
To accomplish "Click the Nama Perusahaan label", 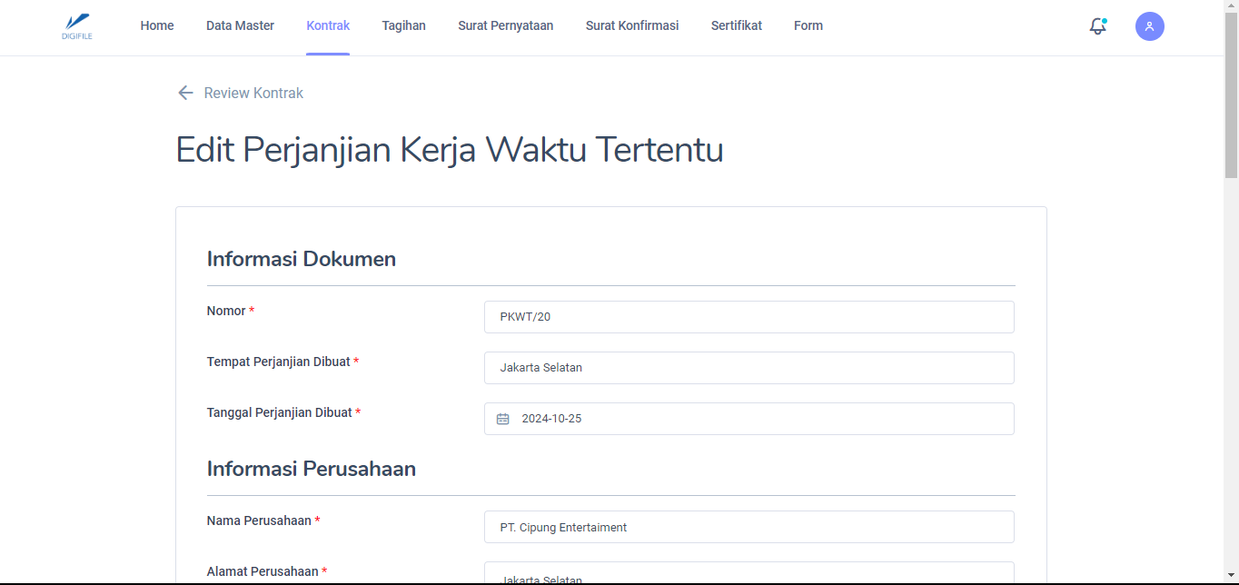I will (x=263, y=521).
